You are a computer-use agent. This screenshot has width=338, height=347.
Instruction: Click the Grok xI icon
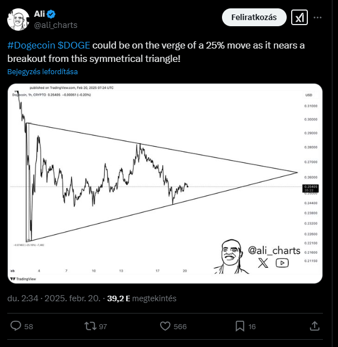point(300,18)
